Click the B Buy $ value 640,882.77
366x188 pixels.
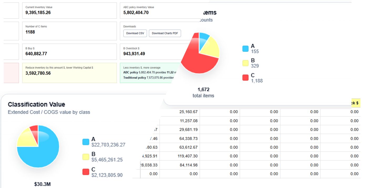[x=36, y=54]
